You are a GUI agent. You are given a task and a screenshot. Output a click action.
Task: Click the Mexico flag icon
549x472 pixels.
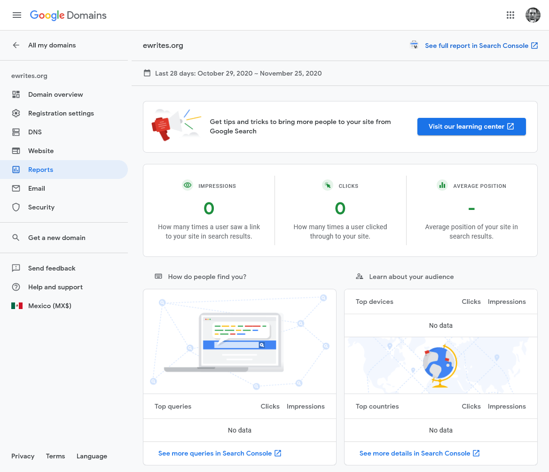coord(17,306)
